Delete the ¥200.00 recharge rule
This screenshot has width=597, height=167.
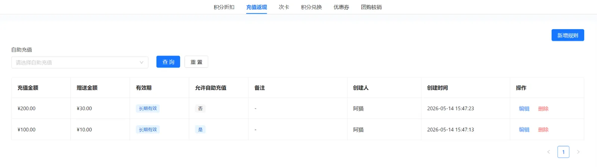pos(543,108)
